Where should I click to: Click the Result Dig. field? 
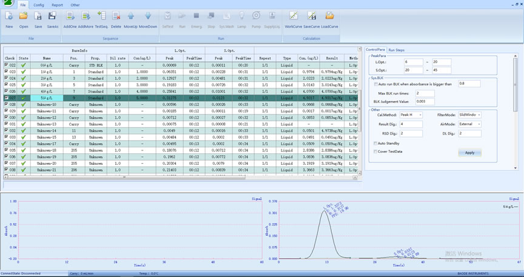411,124
